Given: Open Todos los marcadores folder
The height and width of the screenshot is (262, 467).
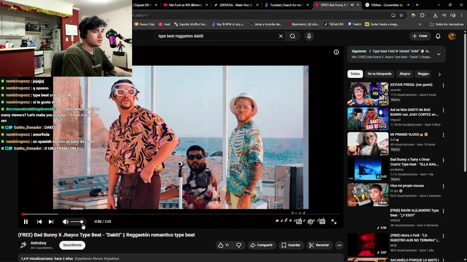Looking at the screenshot, I should (x=447, y=24).
